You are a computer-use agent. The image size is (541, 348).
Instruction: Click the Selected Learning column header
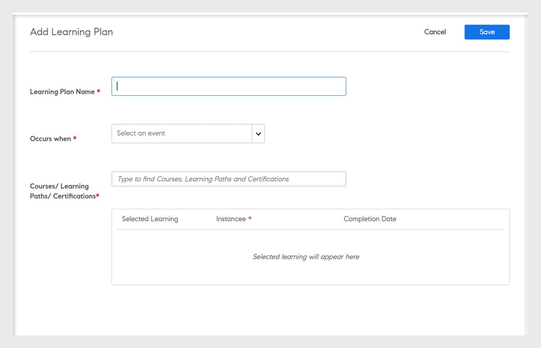[x=150, y=219]
